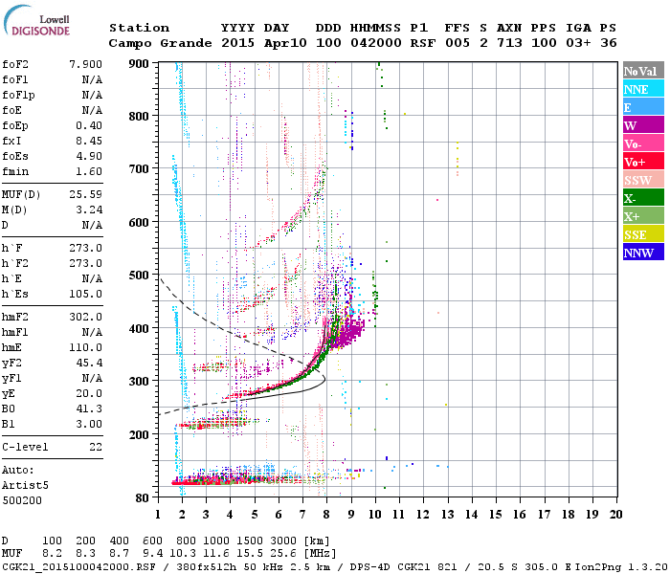This screenshot has height=574, width=670.
Task: Click the fmin value 1.60
Action: coord(89,171)
